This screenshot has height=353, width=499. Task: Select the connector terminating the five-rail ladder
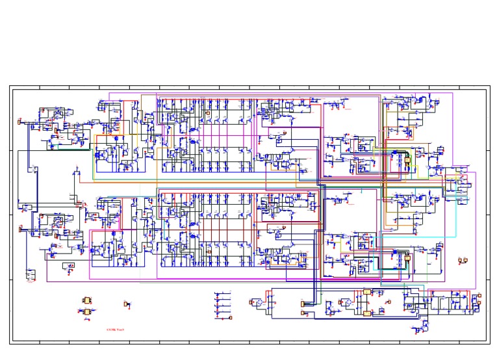[x=231, y=318]
